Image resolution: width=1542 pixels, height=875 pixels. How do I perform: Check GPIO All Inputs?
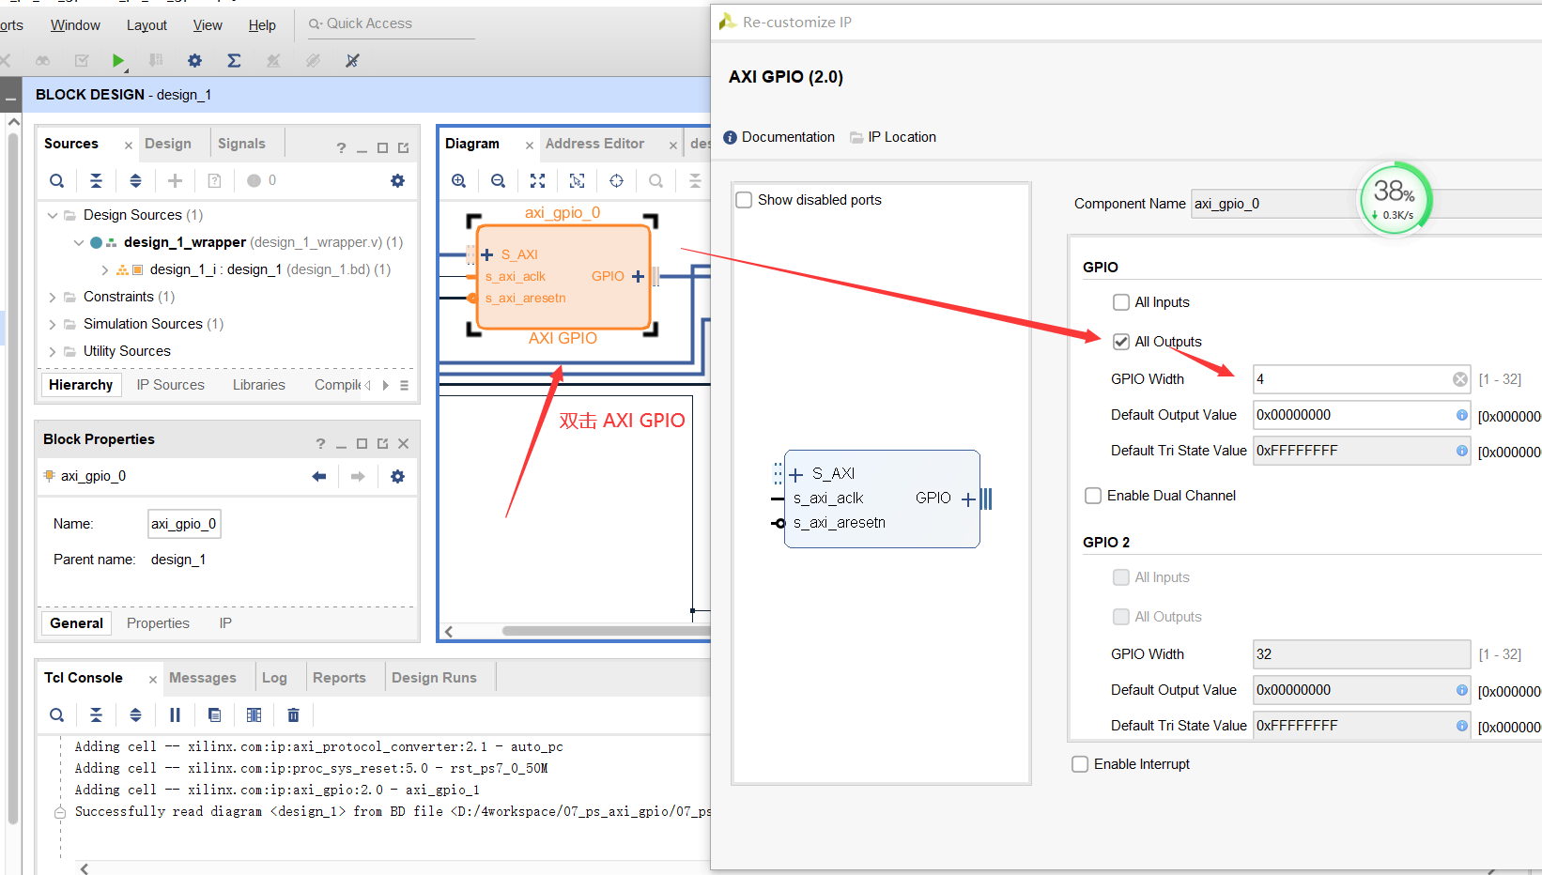point(1120,302)
